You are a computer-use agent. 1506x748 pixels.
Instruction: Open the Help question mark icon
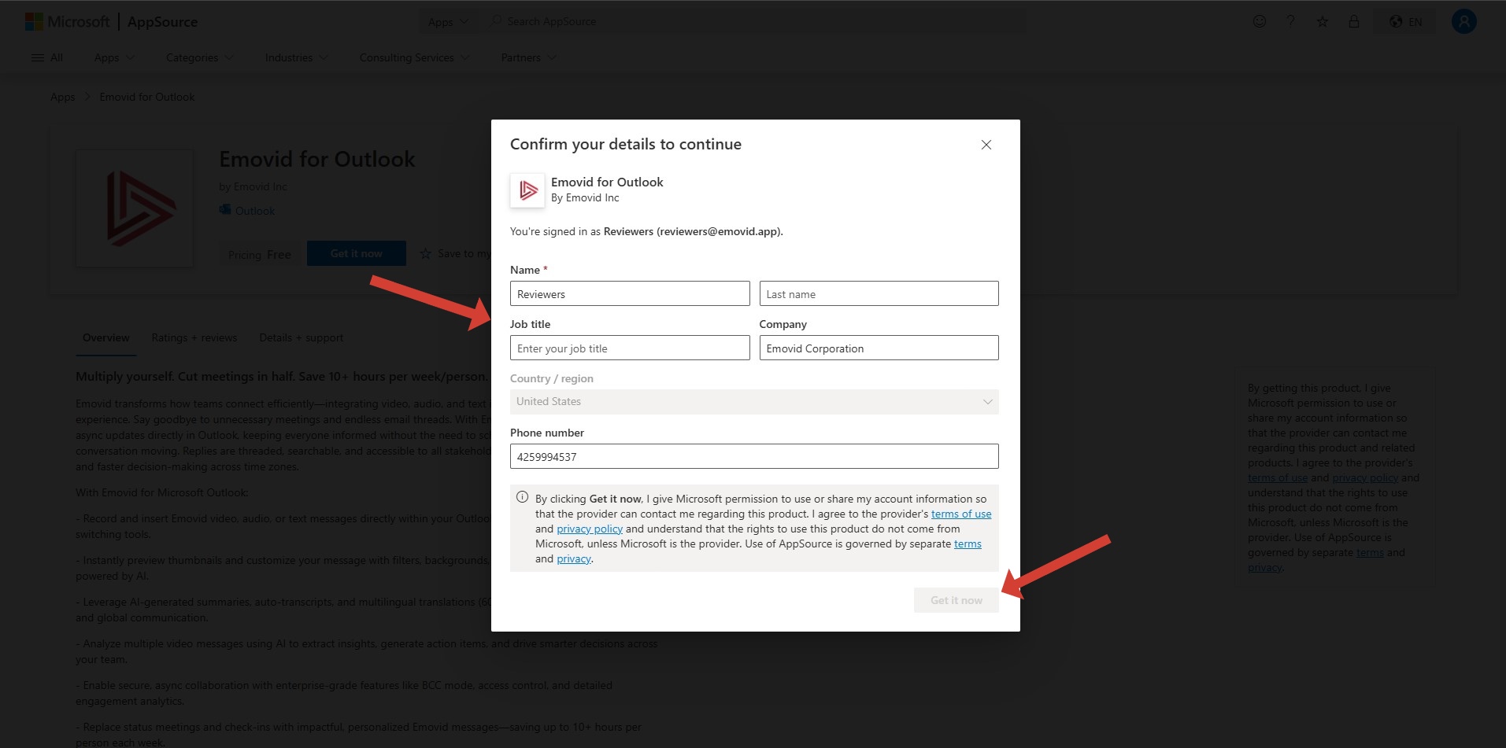1290,21
